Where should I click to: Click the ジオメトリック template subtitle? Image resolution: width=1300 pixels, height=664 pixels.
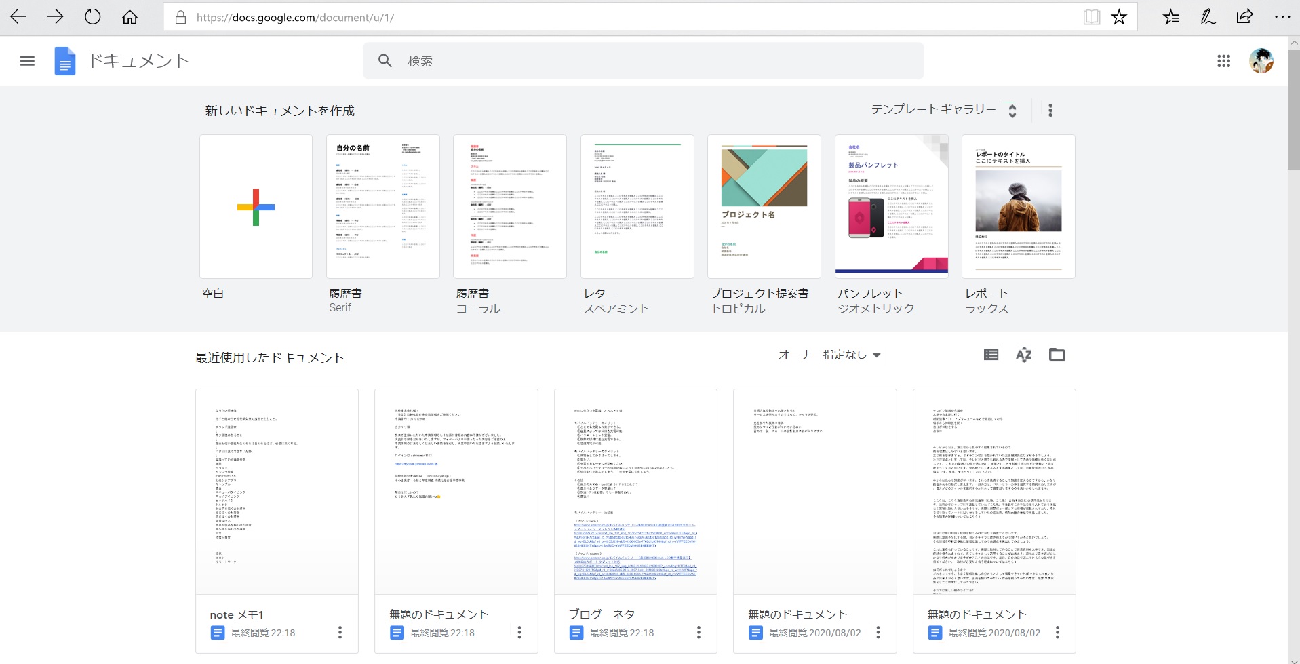point(876,309)
